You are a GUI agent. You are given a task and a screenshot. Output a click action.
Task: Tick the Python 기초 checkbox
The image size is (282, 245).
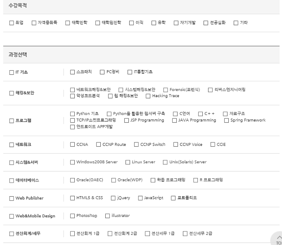point(73,114)
